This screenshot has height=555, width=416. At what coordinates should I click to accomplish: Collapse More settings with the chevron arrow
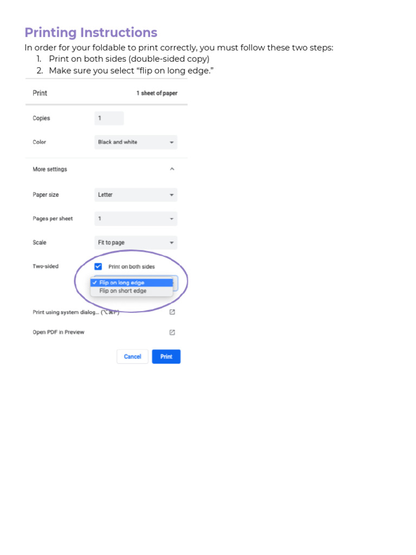[172, 169]
